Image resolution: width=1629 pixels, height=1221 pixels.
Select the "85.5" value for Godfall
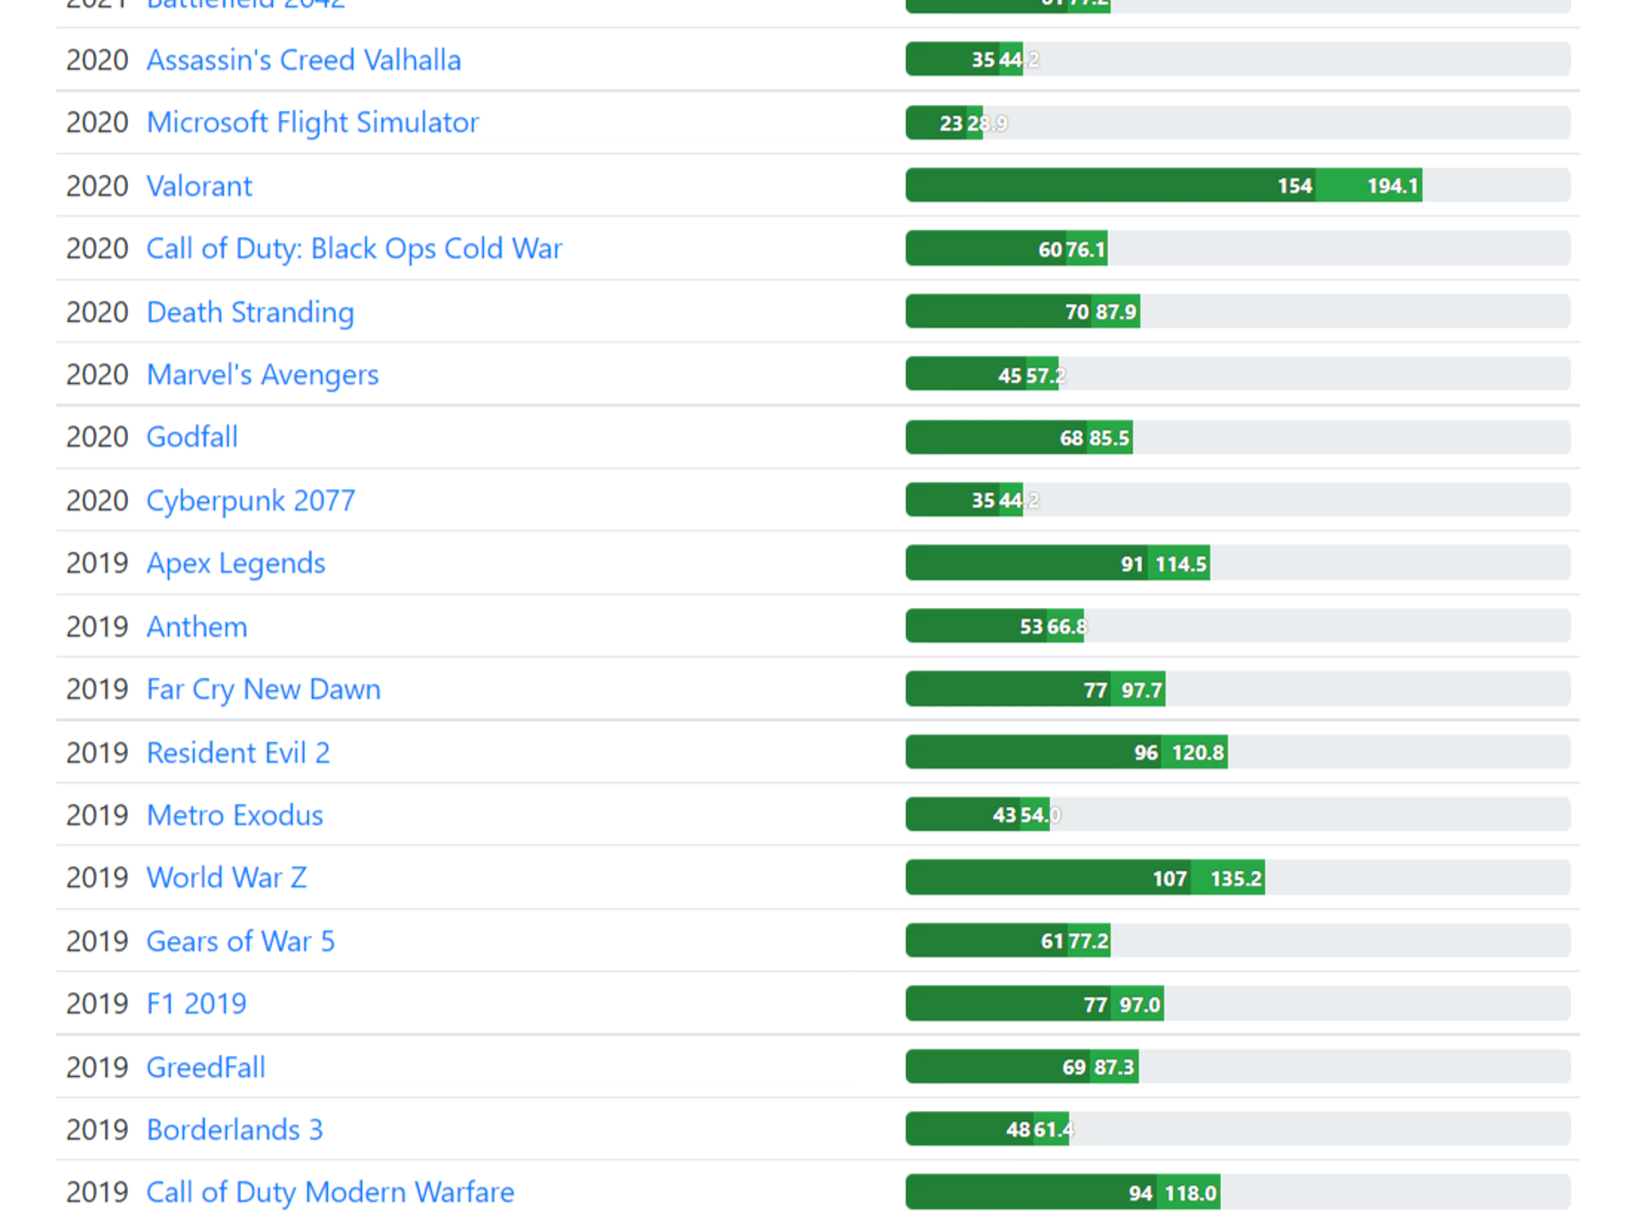pos(1109,438)
